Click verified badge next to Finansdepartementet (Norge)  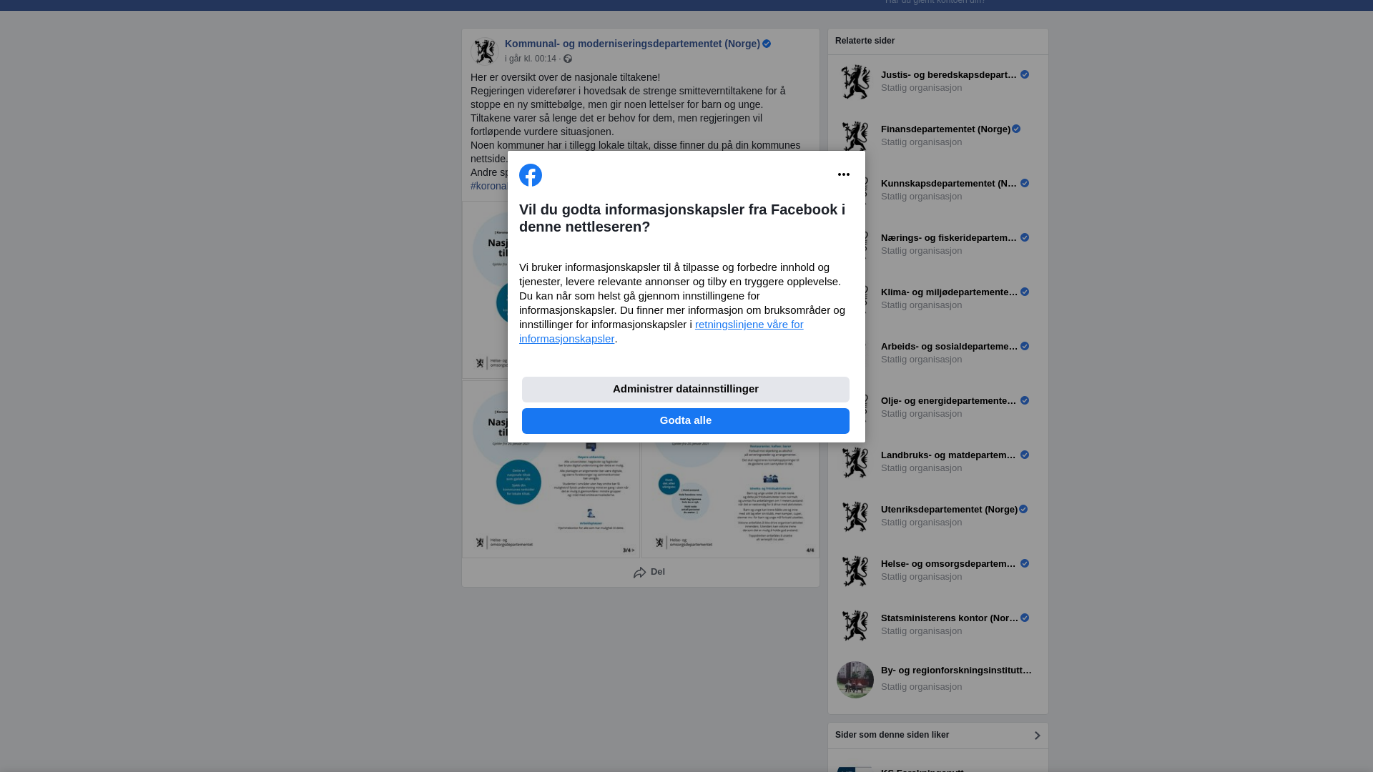click(1016, 129)
